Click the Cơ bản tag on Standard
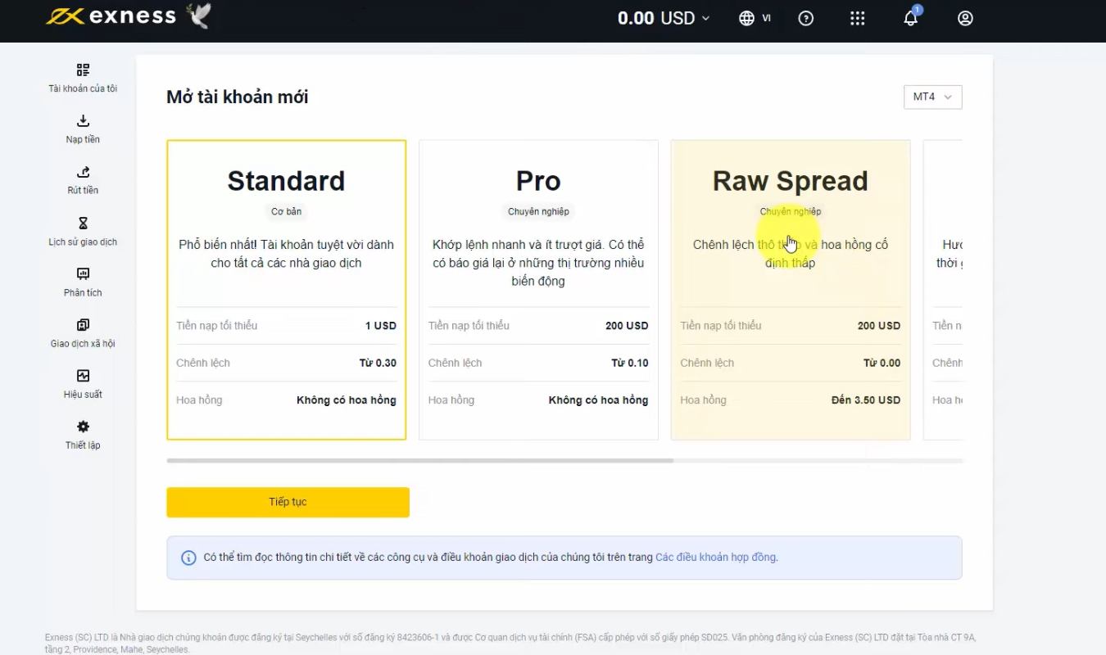The image size is (1106, 655). coord(286,211)
